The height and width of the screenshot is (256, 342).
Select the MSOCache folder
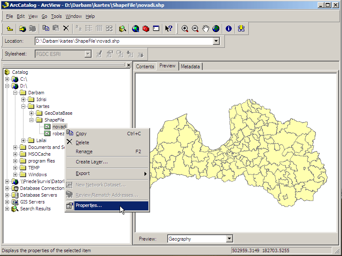tap(39, 154)
